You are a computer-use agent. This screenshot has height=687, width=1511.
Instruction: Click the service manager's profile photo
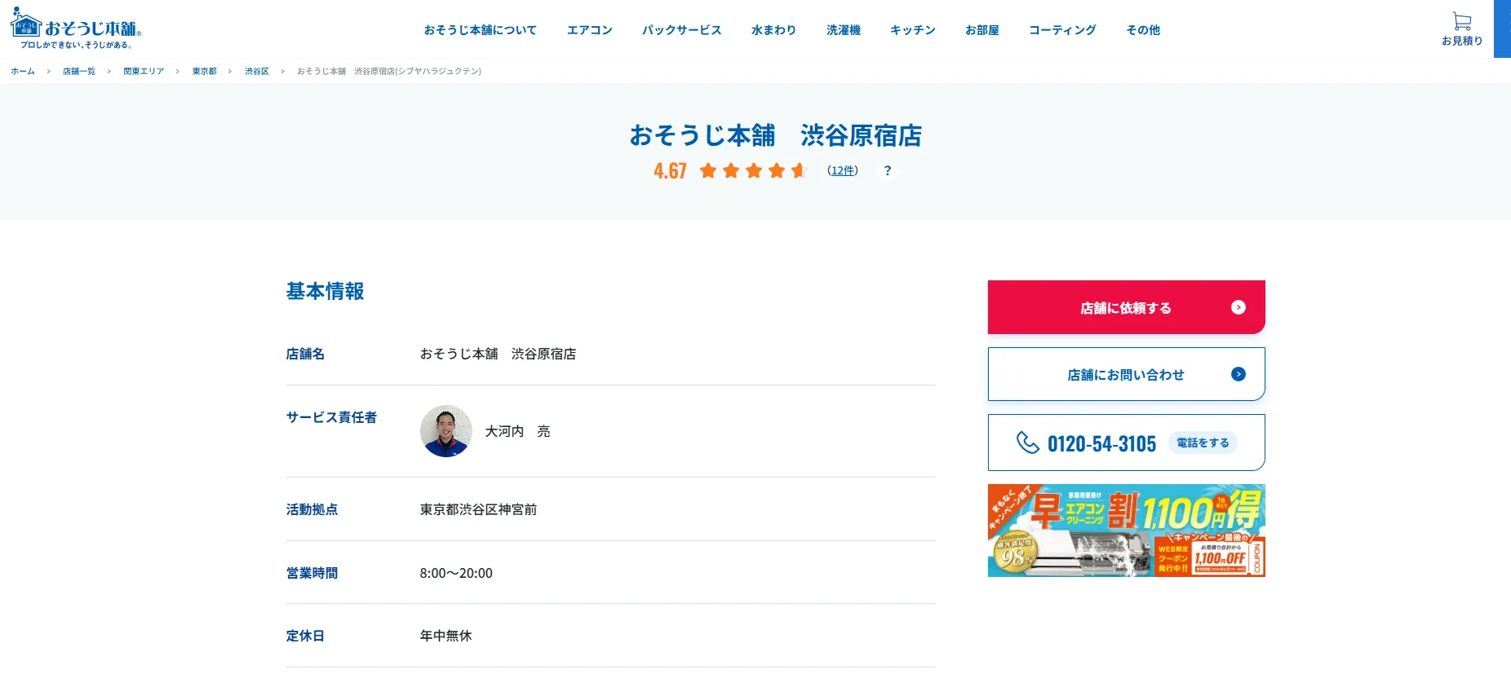(446, 431)
